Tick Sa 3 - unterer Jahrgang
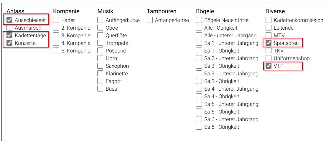Image resolution: width=326 pixels, height=144 pixels. click(x=199, y=74)
